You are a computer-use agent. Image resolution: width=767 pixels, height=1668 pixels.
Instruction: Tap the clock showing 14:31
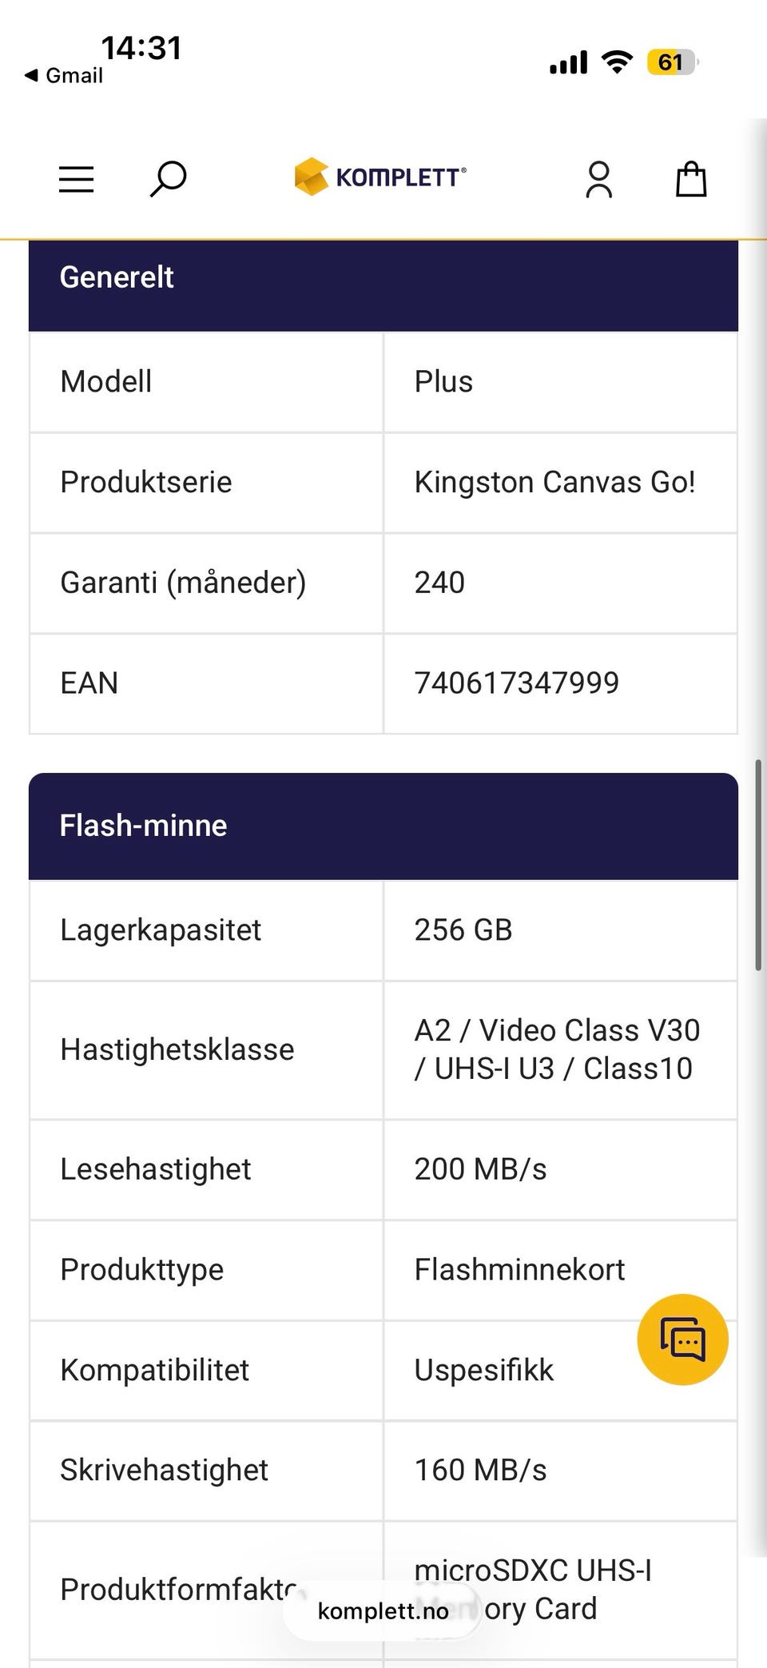(141, 48)
